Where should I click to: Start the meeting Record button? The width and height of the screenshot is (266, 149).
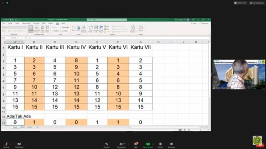[x=160, y=145]
